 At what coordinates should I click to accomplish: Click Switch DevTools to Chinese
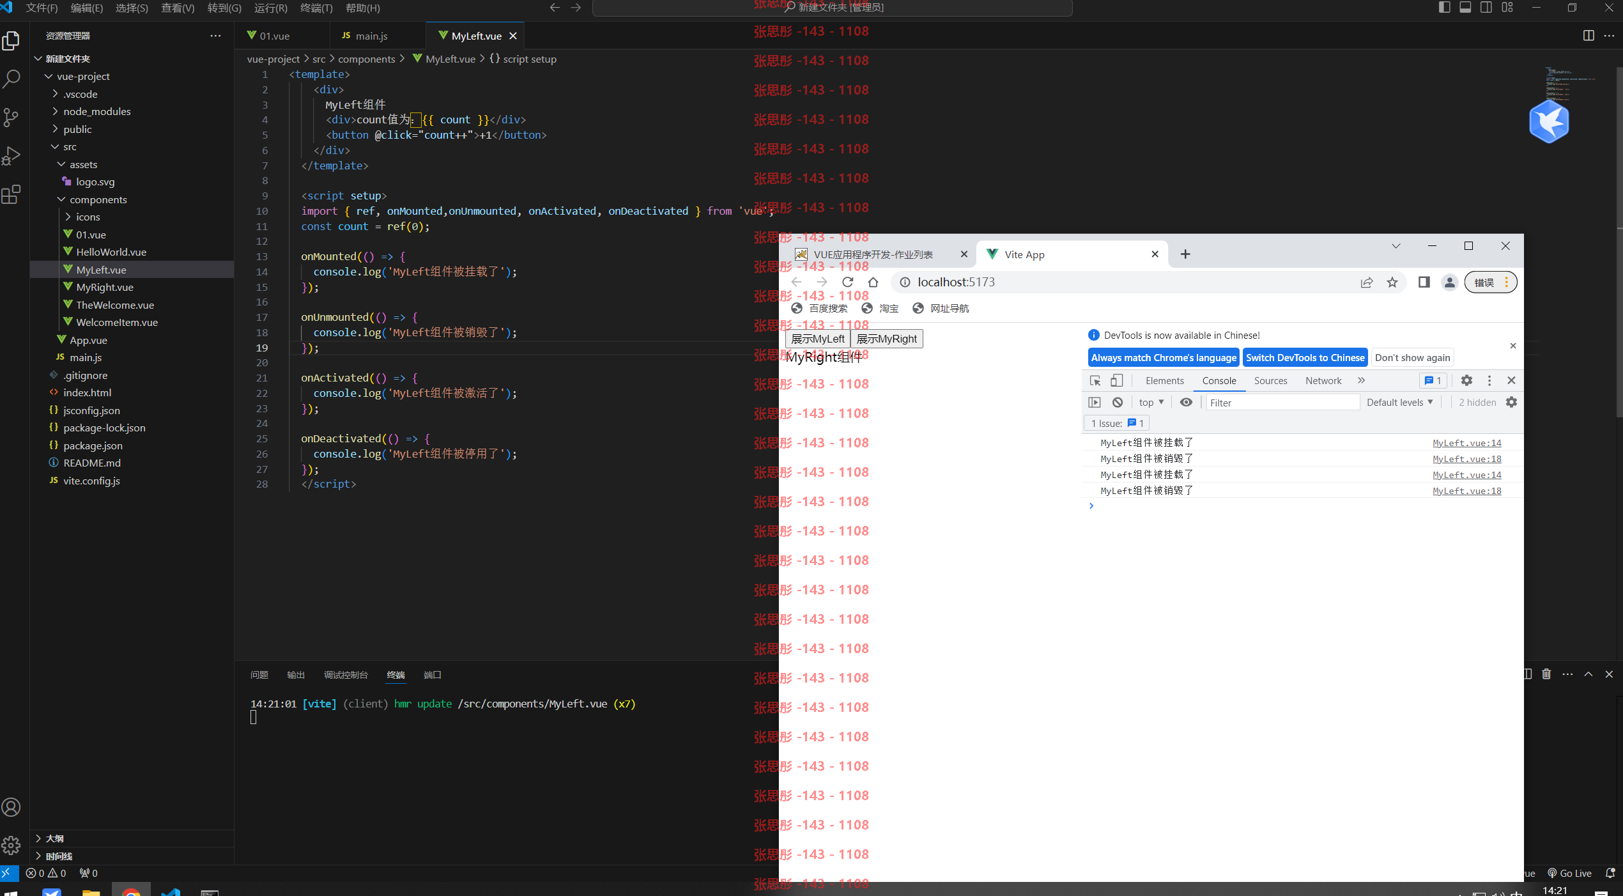1305,358
